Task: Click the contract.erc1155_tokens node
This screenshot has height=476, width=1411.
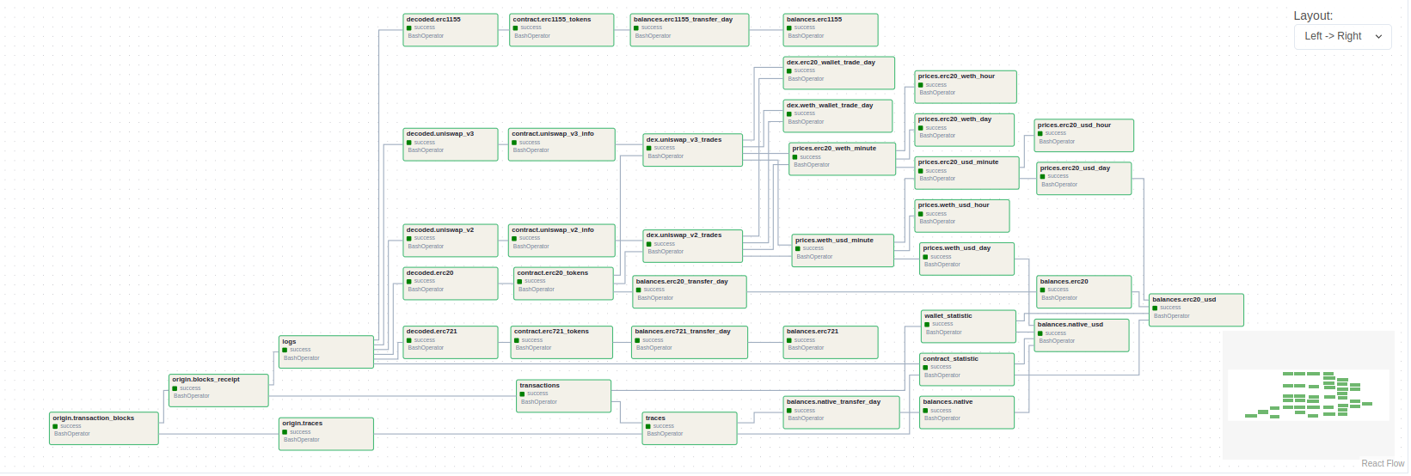Action: 562,30
